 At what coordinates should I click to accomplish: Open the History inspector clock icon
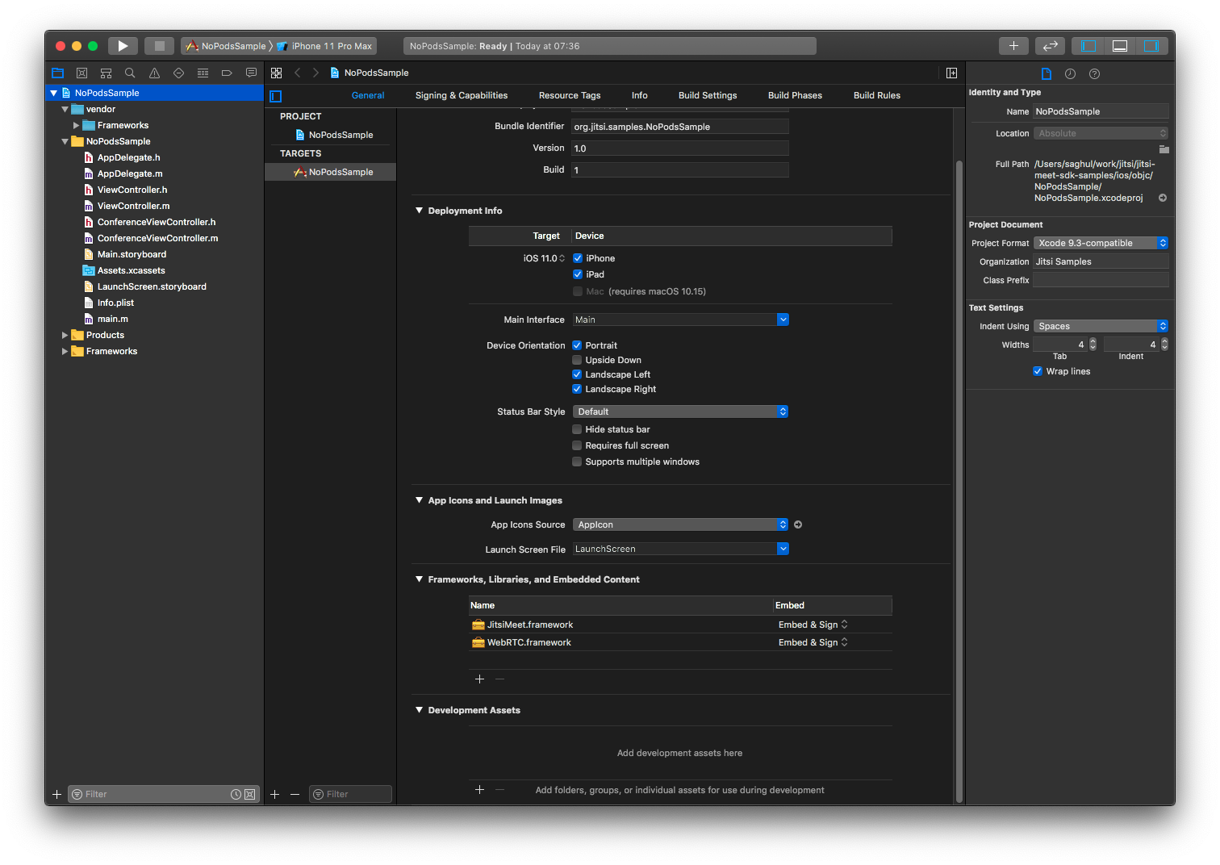tap(1070, 73)
